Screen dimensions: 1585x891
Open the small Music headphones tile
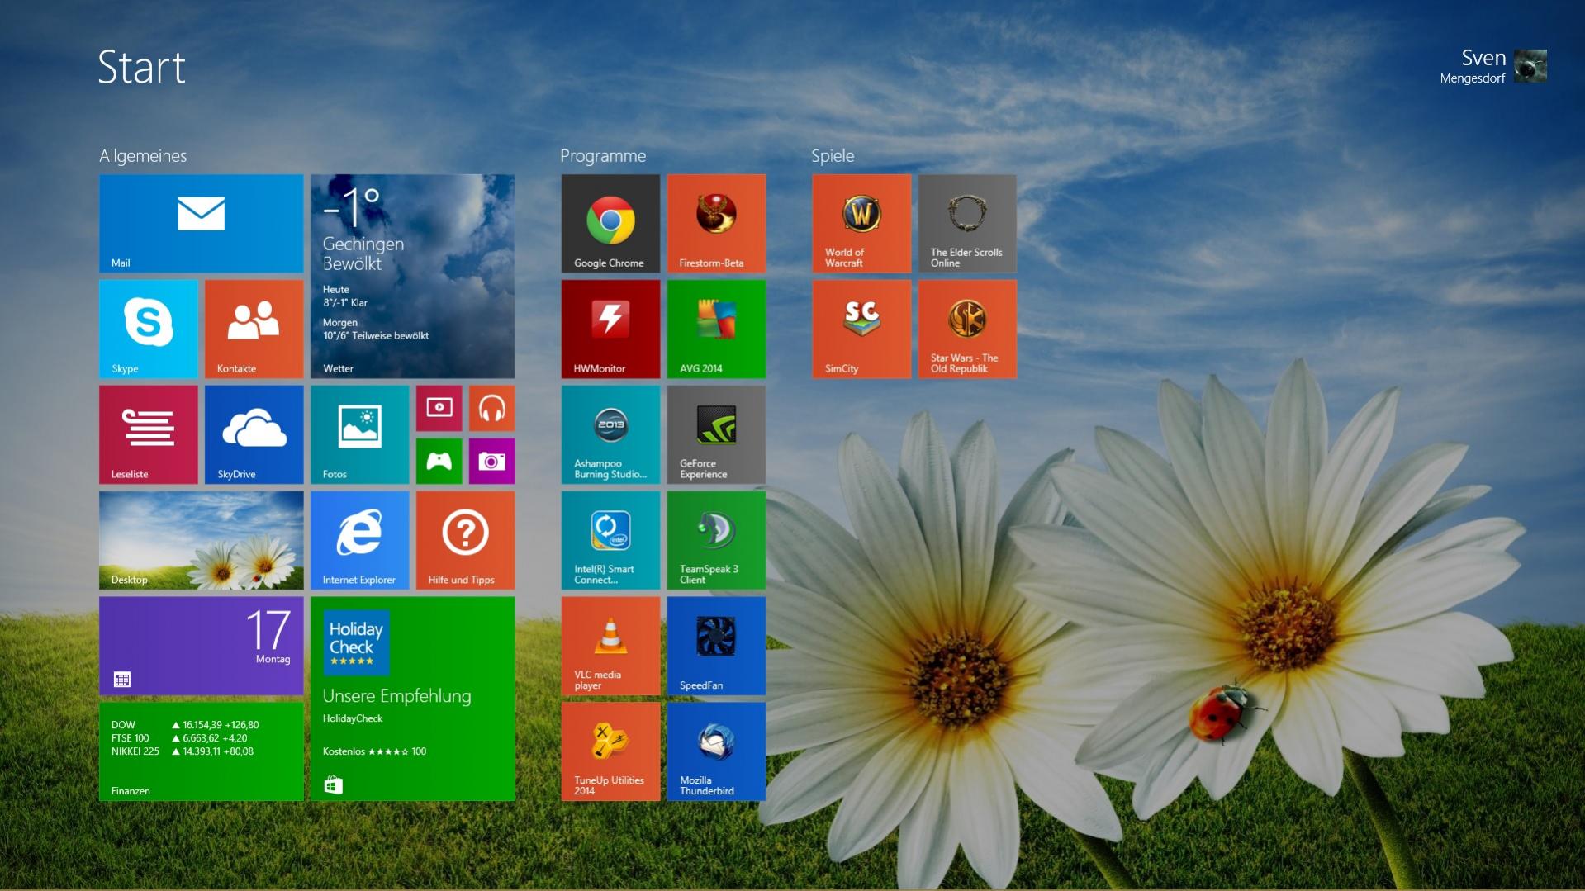point(491,408)
